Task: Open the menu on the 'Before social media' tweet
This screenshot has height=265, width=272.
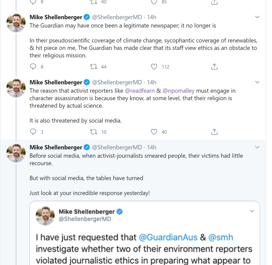Action: (x=257, y=147)
